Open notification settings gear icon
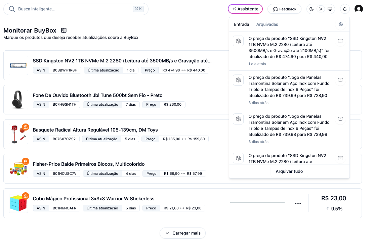Image resolution: width=372 pixels, height=250 pixels. (341, 24)
